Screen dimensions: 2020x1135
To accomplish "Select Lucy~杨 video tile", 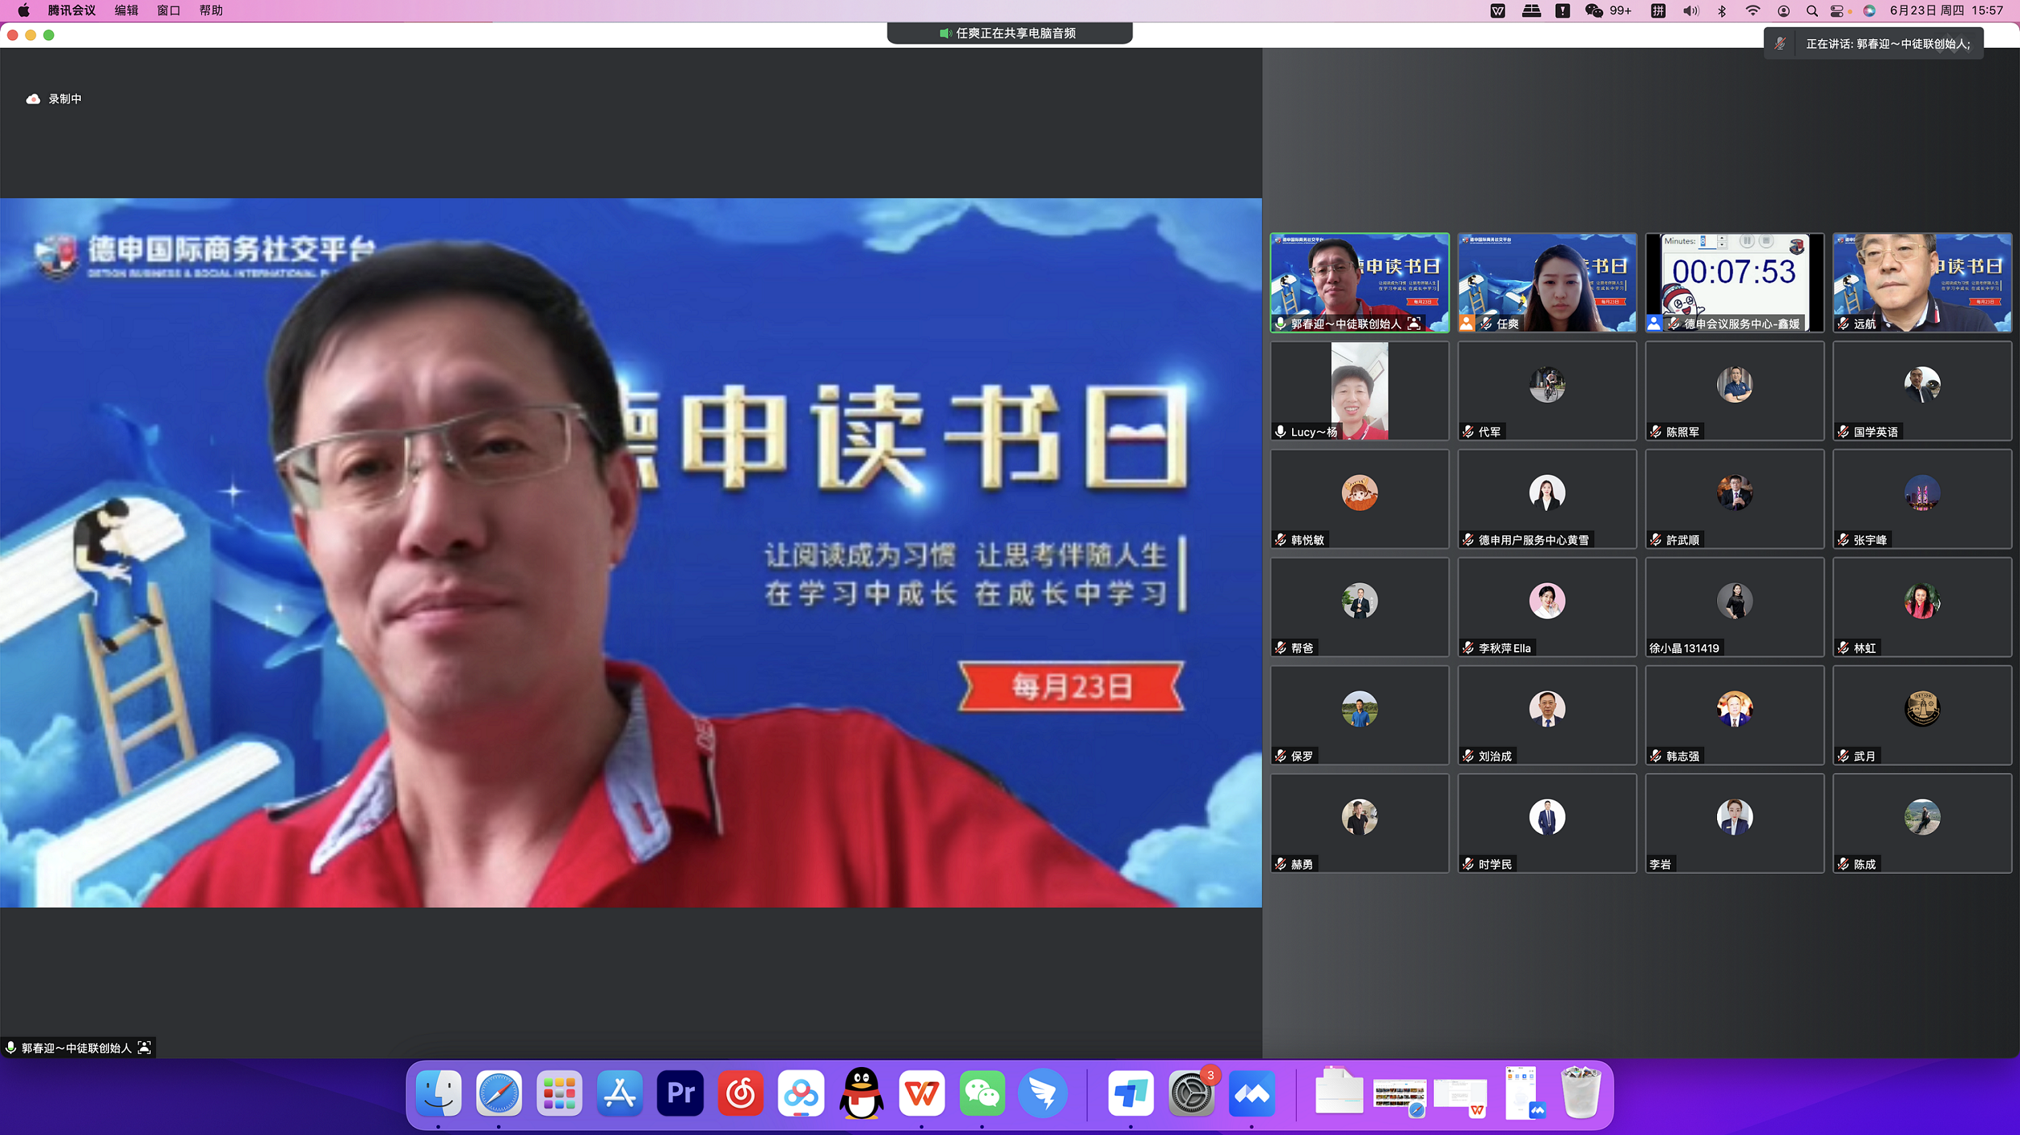I will 1359,390.
